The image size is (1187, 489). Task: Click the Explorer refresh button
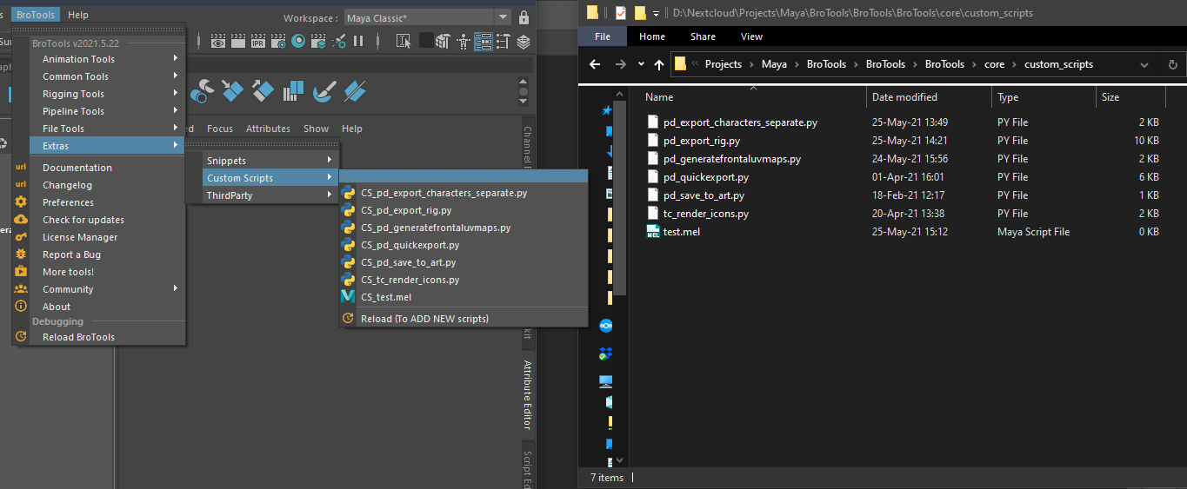click(1172, 64)
